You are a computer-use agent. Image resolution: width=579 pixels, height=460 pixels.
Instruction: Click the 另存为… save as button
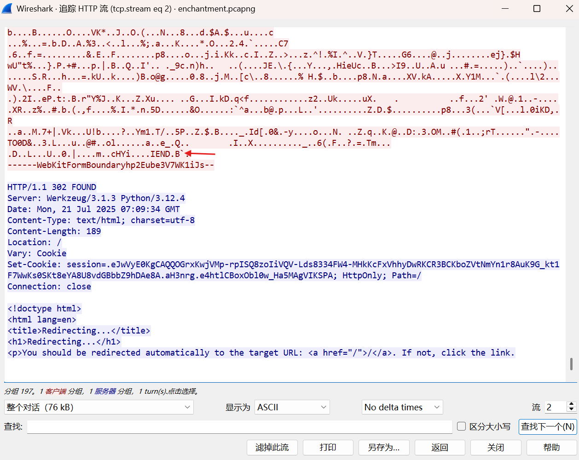point(384,447)
